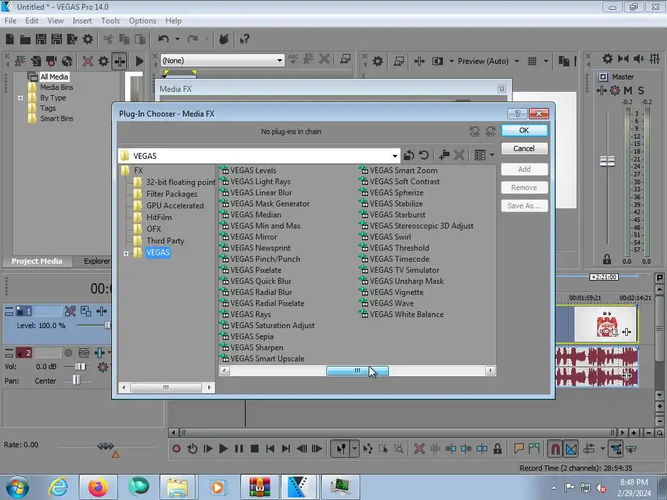Open the File menu
667x500 pixels.
pos(10,20)
